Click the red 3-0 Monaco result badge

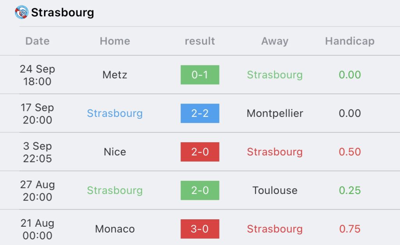point(200,229)
